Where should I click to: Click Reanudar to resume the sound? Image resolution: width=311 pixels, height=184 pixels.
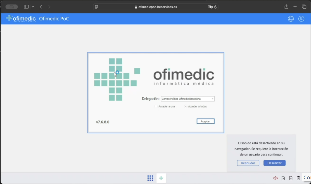tap(248, 163)
